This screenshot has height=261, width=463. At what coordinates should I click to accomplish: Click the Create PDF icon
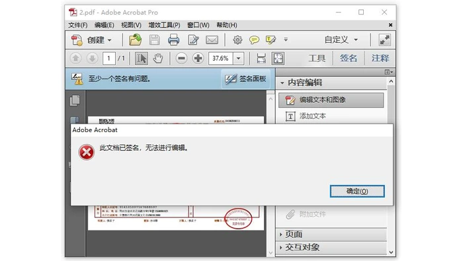pyautogui.click(x=77, y=40)
